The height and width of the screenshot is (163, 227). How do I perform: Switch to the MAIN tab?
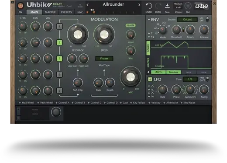(34, 12)
